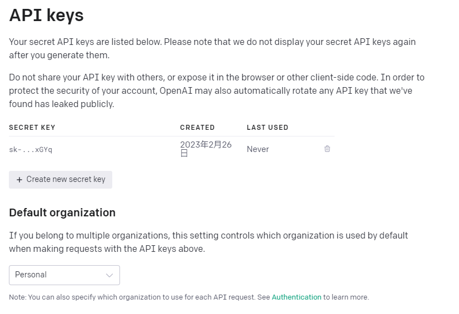459x314 pixels.
Task: Expand the chevron arrow in organization selector
Action: (109, 275)
